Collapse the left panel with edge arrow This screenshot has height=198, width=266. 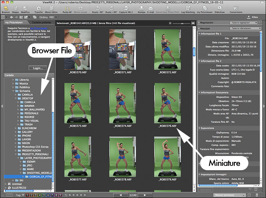(2, 106)
